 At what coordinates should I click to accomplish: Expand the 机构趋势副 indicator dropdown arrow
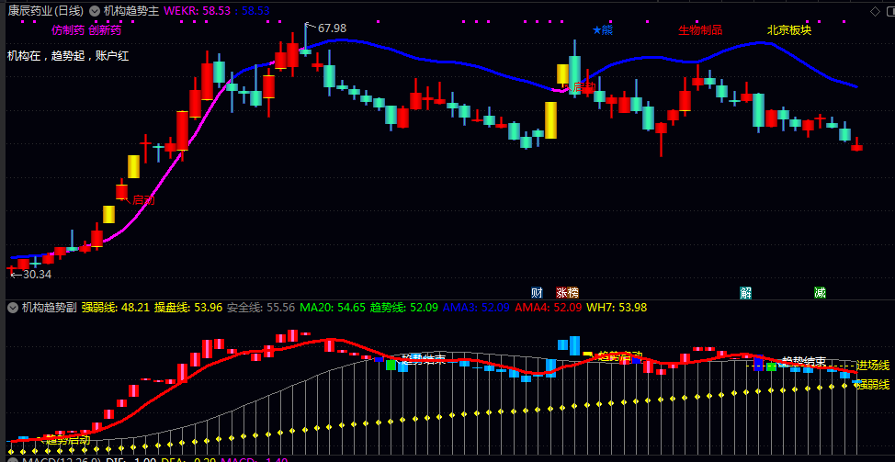pos(13,308)
